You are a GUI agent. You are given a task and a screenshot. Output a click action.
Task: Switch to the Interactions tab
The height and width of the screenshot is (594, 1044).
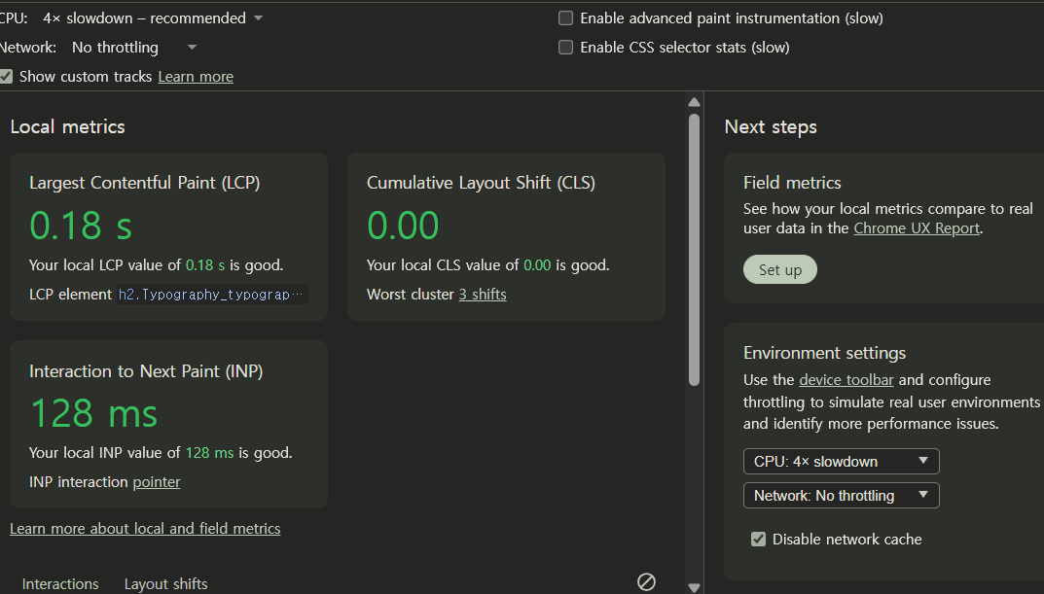[60, 583]
